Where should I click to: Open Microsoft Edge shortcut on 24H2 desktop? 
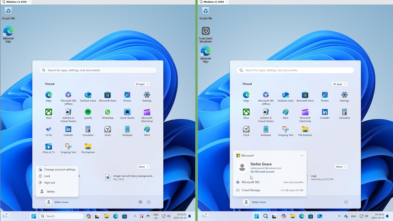tap(206, 55)
